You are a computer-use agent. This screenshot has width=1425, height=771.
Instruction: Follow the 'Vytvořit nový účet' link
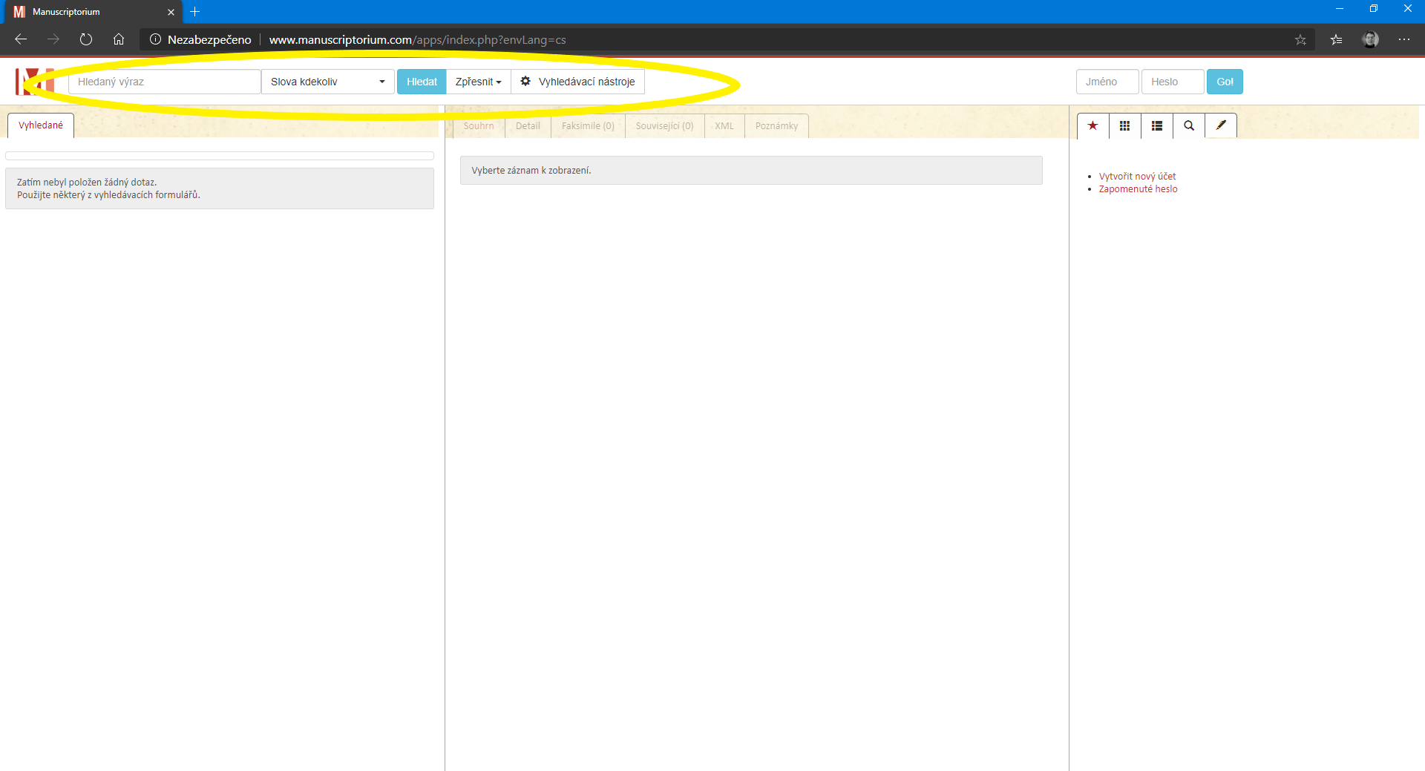click(1137, 176)
